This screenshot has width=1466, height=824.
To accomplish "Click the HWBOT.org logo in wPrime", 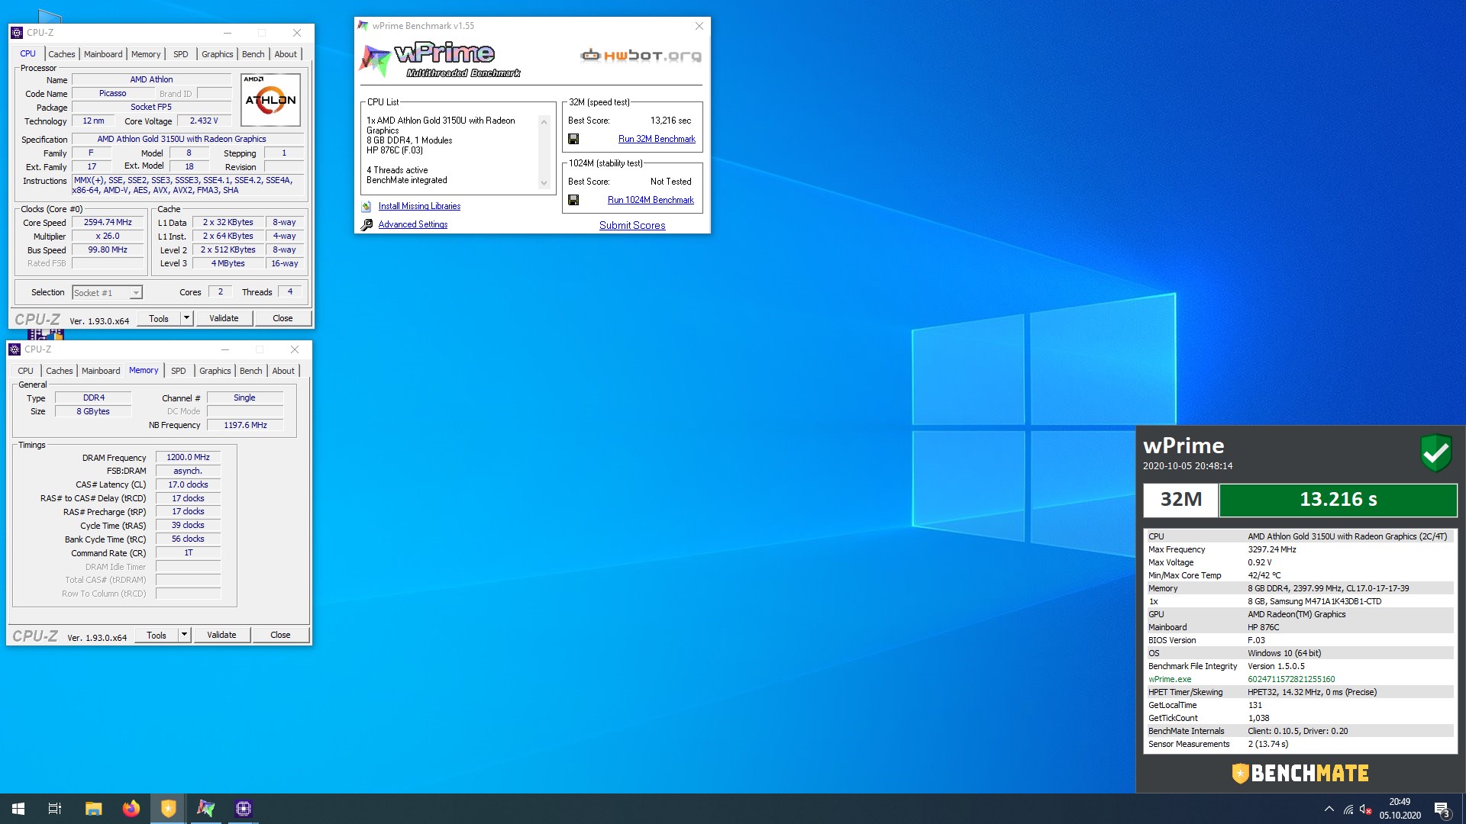I will pyautogui.click(x=641, y=56).
